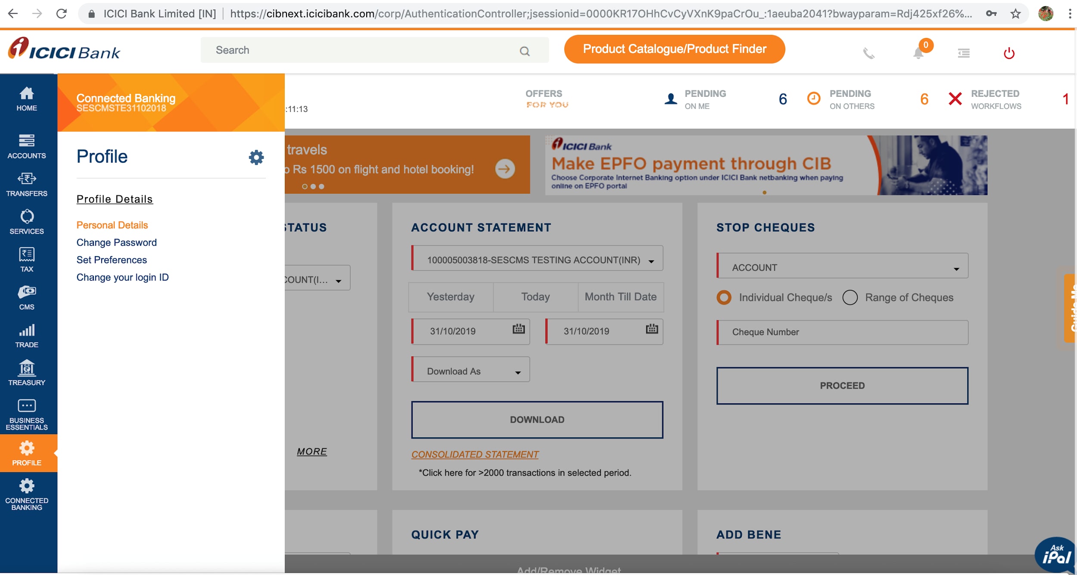This screenshot has height=575, width=1077.
Task: Open the notifications bell
Action: pyautogui.click(x=918, y=53)
